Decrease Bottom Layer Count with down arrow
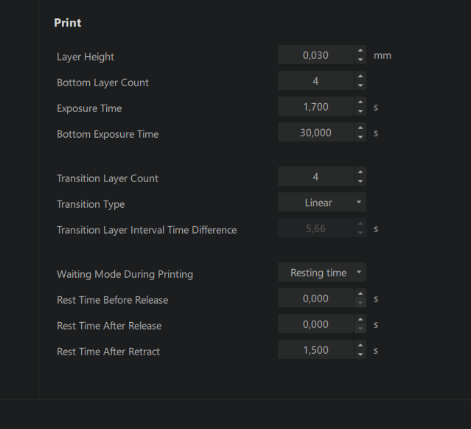Screen dimensions: 471x429 360,86
